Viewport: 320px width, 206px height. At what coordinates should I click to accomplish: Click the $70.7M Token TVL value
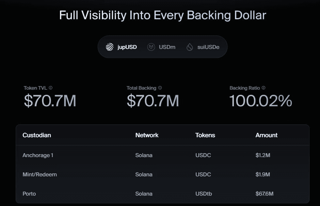[x=50, y=101]
